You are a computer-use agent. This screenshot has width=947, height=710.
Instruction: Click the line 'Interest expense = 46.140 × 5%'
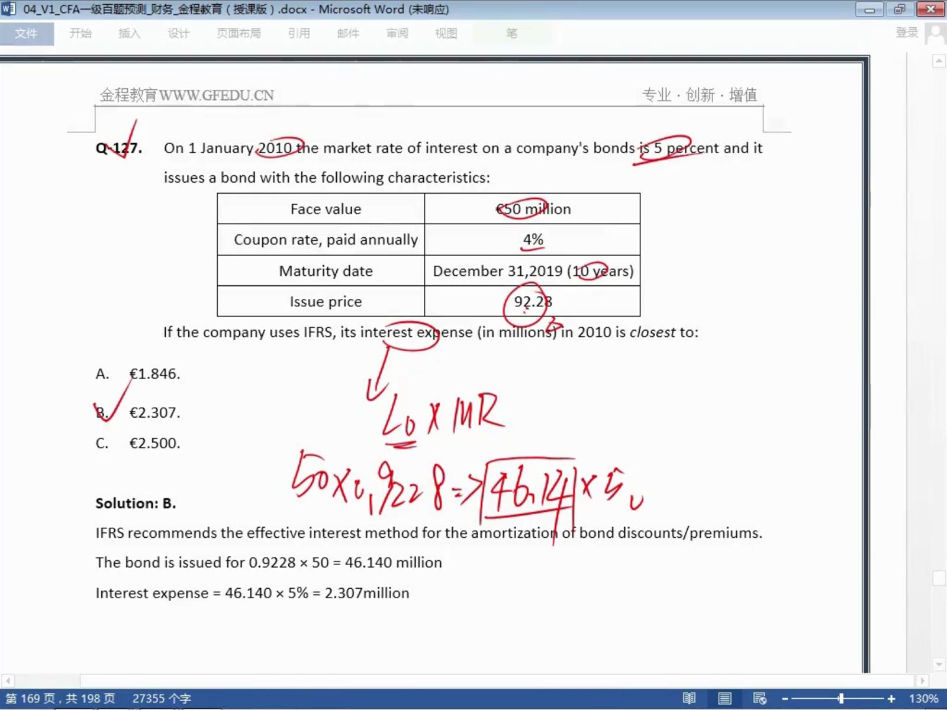[252, 593]
